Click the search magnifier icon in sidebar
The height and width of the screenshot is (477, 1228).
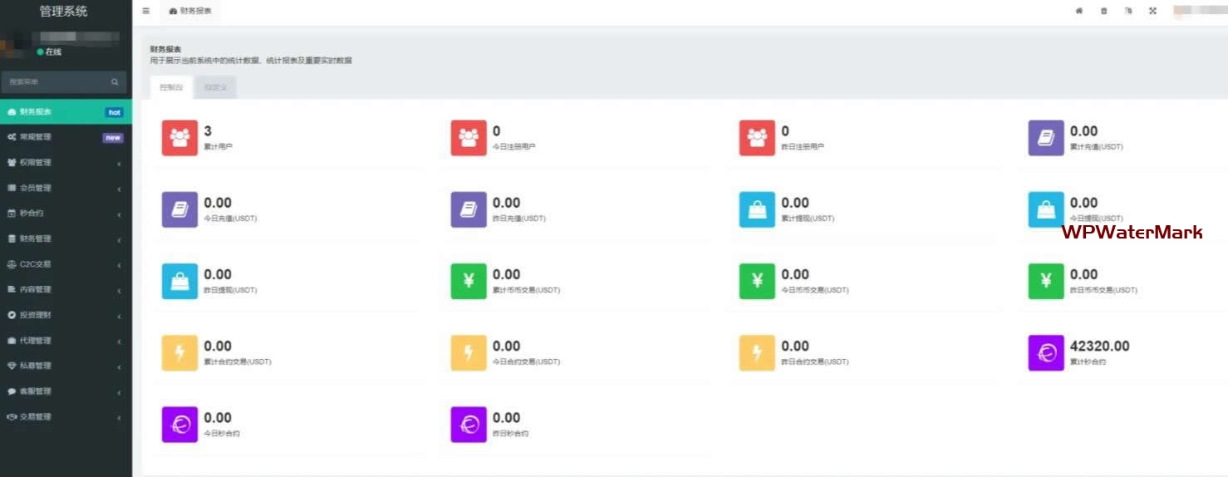pos(115,82)
